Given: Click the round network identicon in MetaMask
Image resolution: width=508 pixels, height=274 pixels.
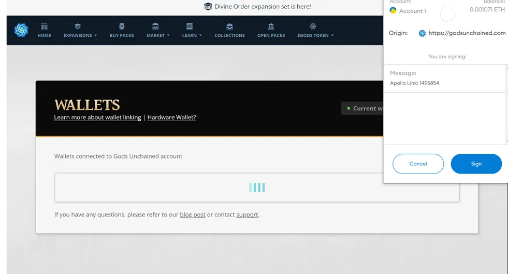Looking at the screenshot, I should coord(447,15).
